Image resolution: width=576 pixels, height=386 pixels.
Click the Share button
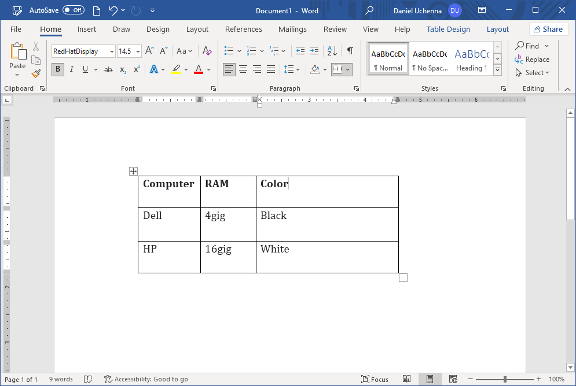pyautogui.click(x=548, y=29)
